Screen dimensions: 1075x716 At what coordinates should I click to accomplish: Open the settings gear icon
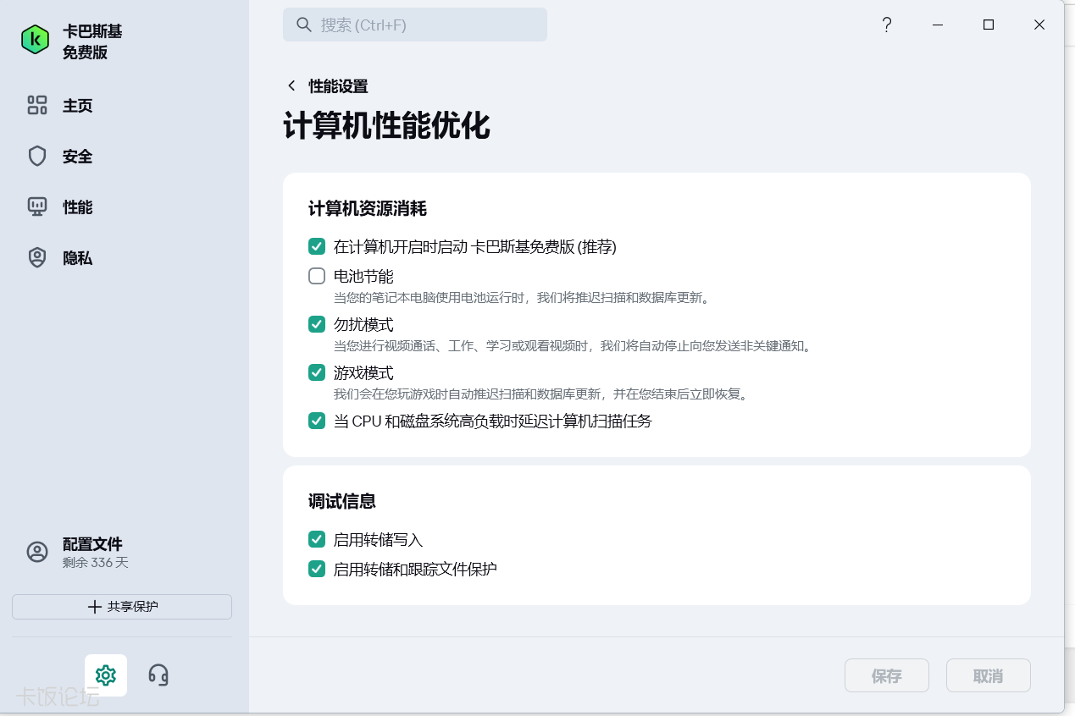(x=105, y=675)
